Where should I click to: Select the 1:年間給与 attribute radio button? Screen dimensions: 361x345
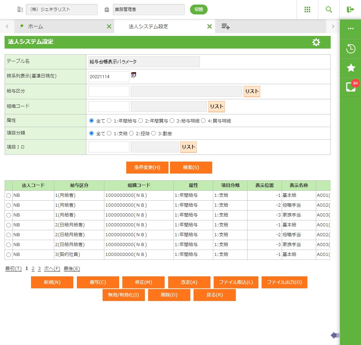109,121
